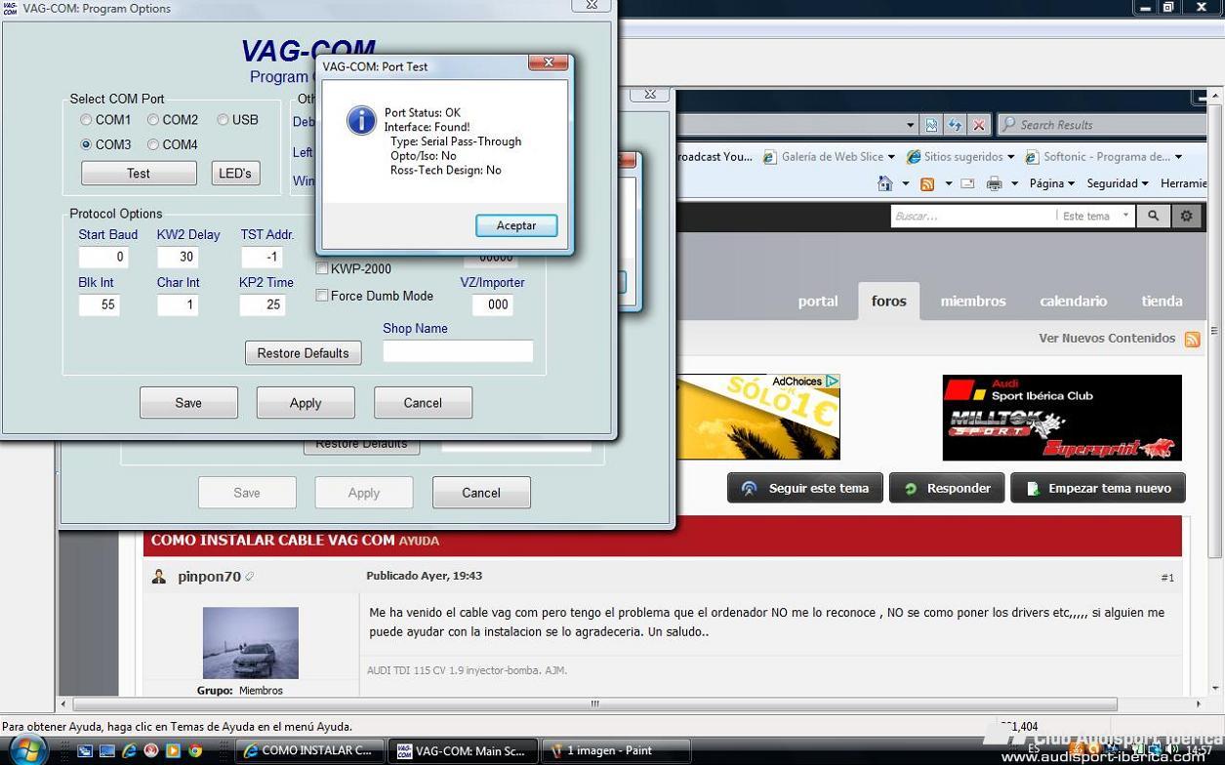1225x765 pixels.
Task: Click the compatibility view icon in Internet Explorer
Action: pyautogui.click(x=931, y=125)
